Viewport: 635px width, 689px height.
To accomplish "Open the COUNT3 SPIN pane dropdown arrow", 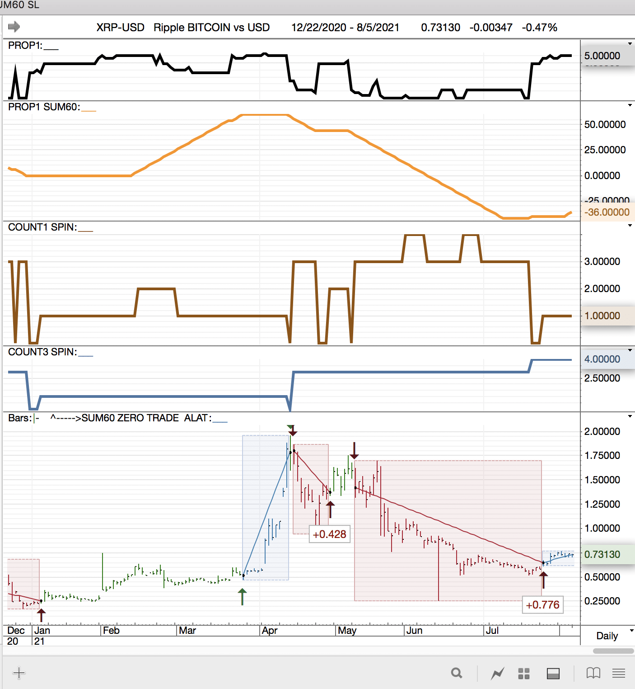I will point(630,350).
